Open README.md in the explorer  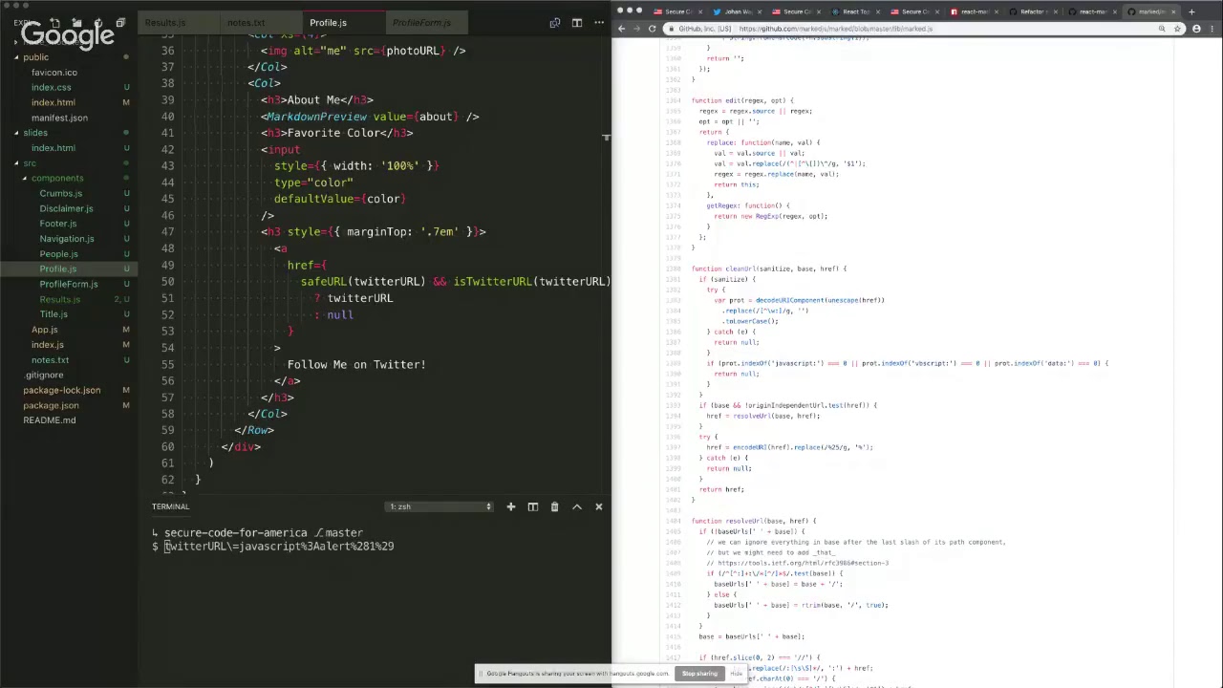49,420
